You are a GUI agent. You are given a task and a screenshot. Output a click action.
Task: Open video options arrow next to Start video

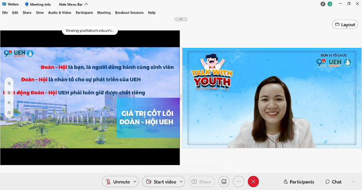click(181, 182)
